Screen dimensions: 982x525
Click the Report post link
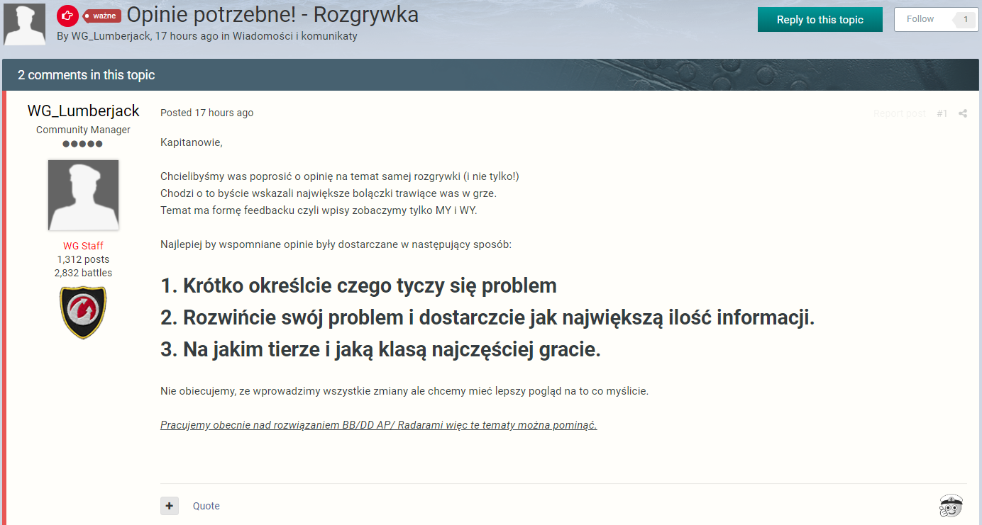tap(899, 113)
